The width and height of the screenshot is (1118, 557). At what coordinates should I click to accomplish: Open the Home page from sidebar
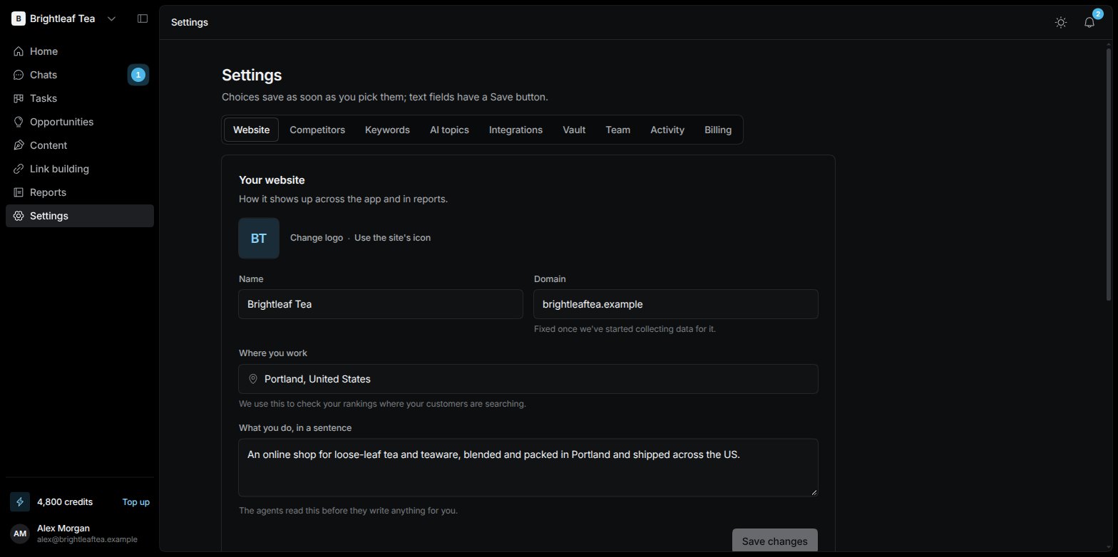click(x=80, y=51)
